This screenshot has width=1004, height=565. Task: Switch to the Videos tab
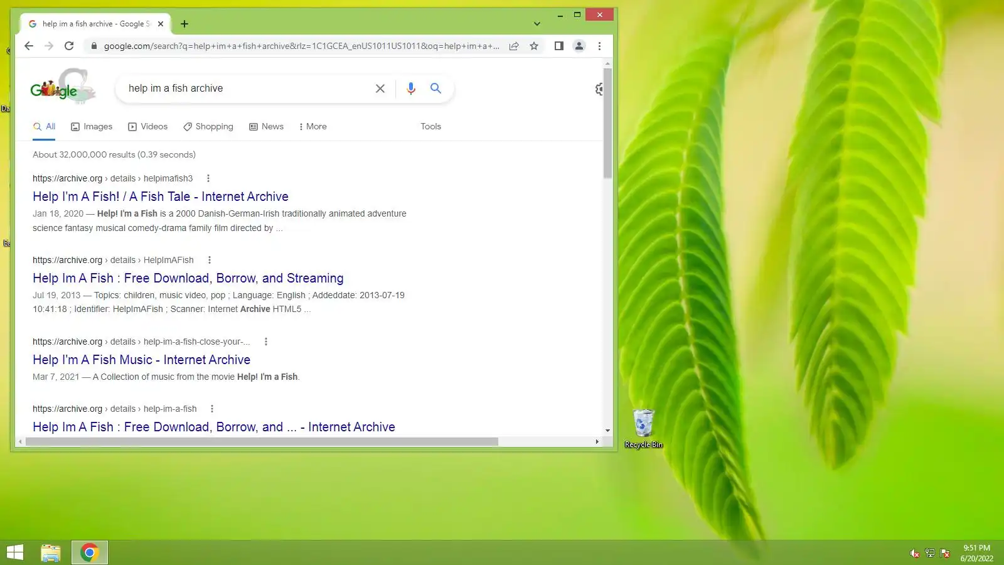click(148, 126)
